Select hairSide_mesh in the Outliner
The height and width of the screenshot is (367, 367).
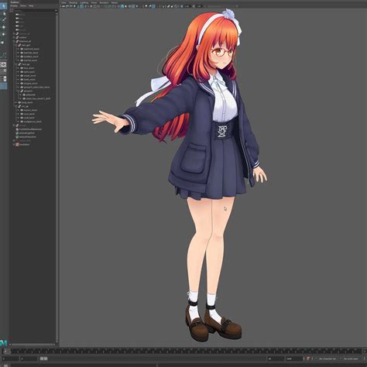point(31,53)
